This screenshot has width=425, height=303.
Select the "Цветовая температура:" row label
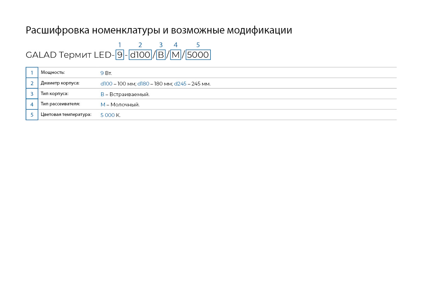click(66, 115)
